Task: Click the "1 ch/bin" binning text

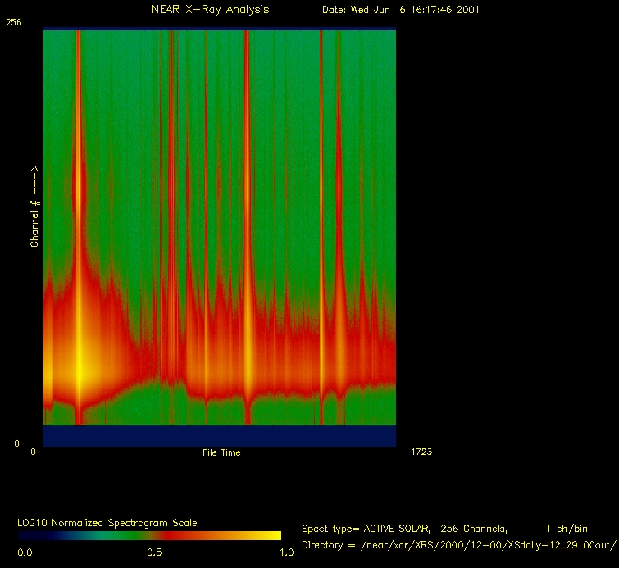Action: (566, 529)
